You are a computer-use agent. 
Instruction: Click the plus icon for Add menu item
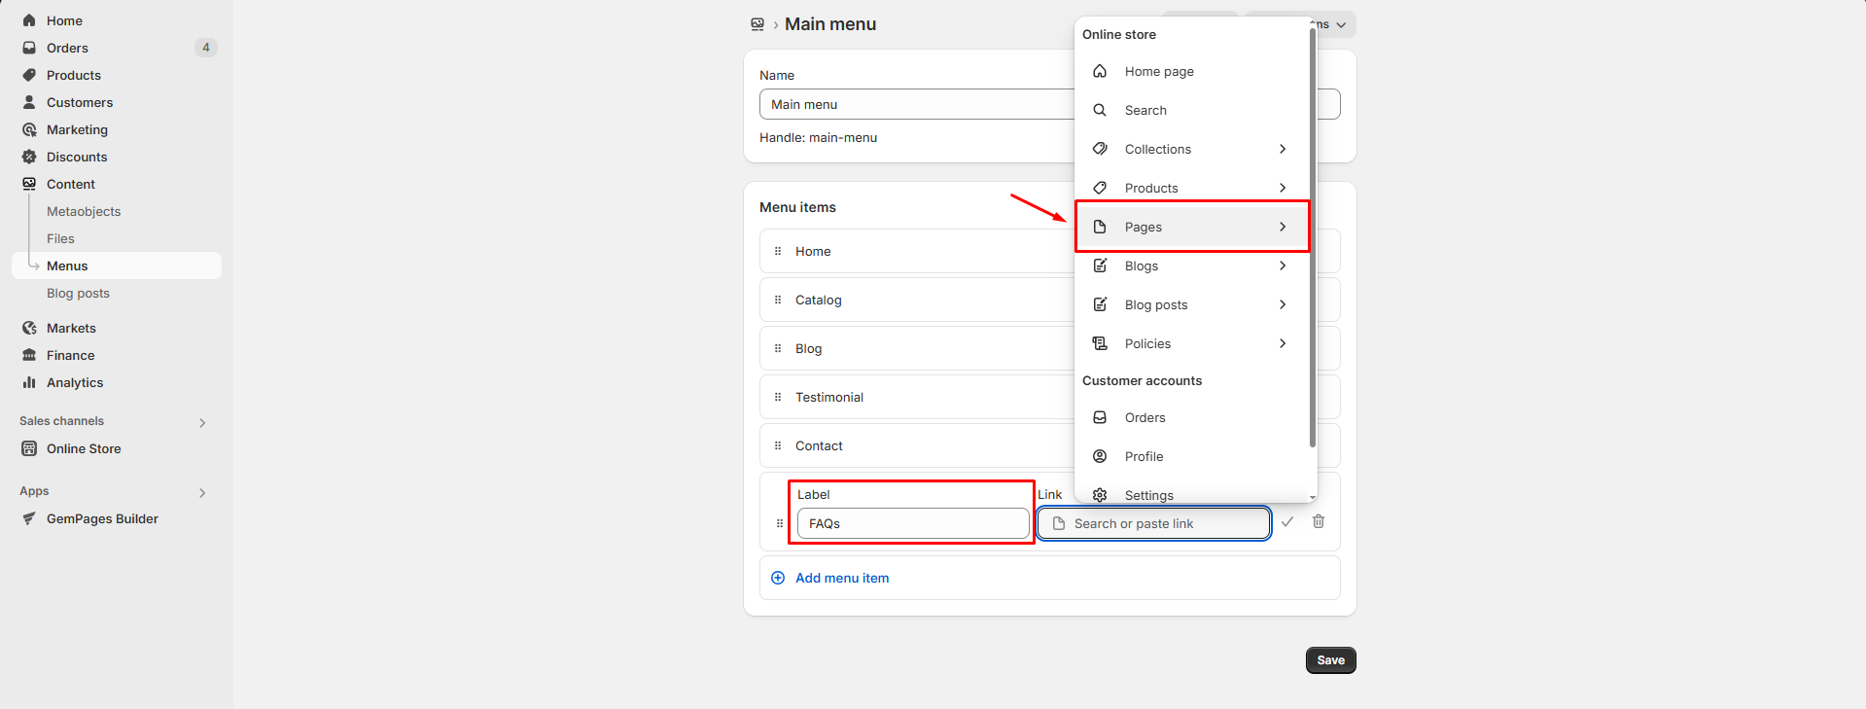coord(778,579)
